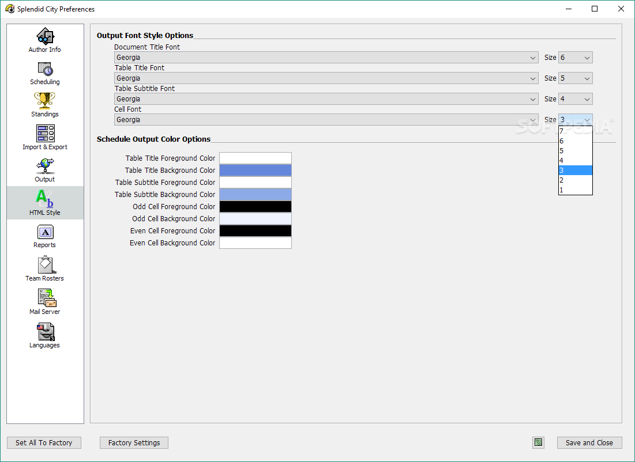The image size is (635, 462).
Task: Pick the Odd Cell Background Color swatch
Action: pos(255,218)
